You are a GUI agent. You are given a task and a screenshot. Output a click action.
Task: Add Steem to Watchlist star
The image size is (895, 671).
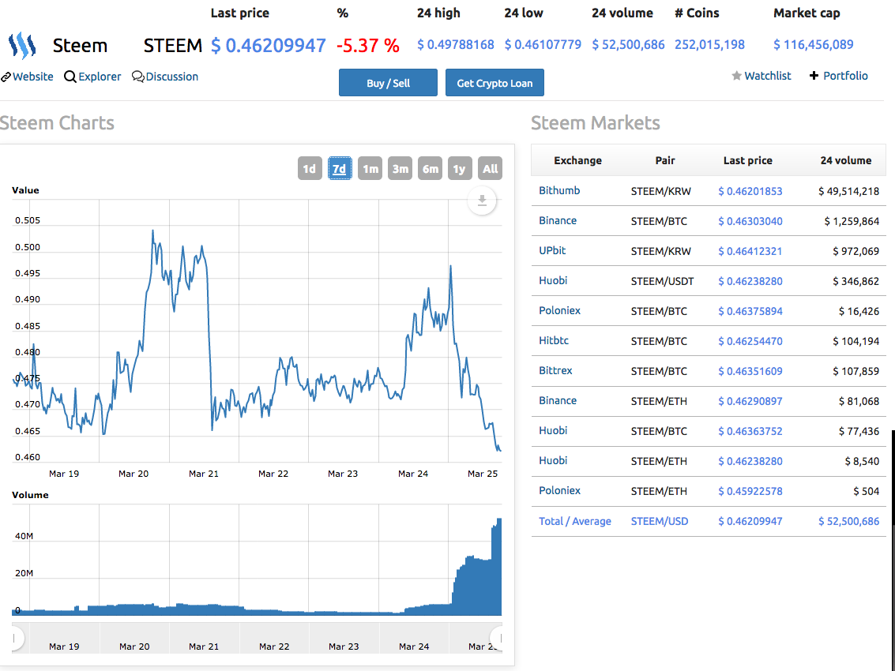click(x=736, y=76)
